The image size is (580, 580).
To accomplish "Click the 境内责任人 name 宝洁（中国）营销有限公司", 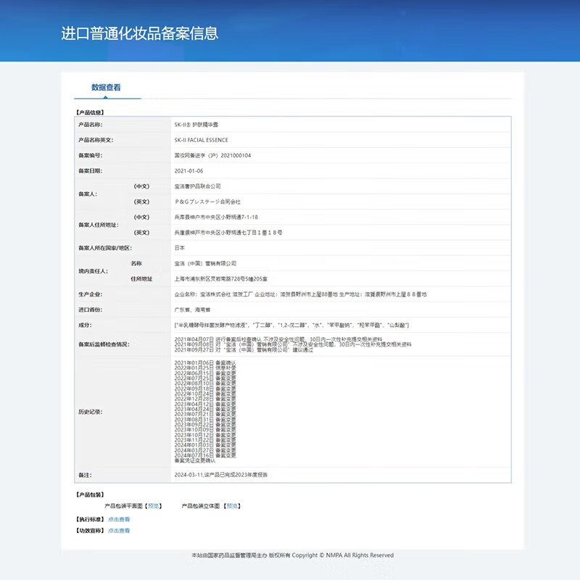I will (x=207, y=263).
